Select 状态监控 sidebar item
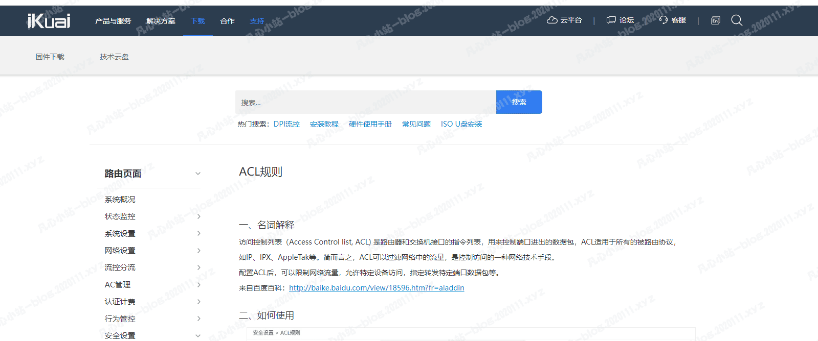Image resolution: width=818 pixels, height=341 pixels. coord(120,216)
